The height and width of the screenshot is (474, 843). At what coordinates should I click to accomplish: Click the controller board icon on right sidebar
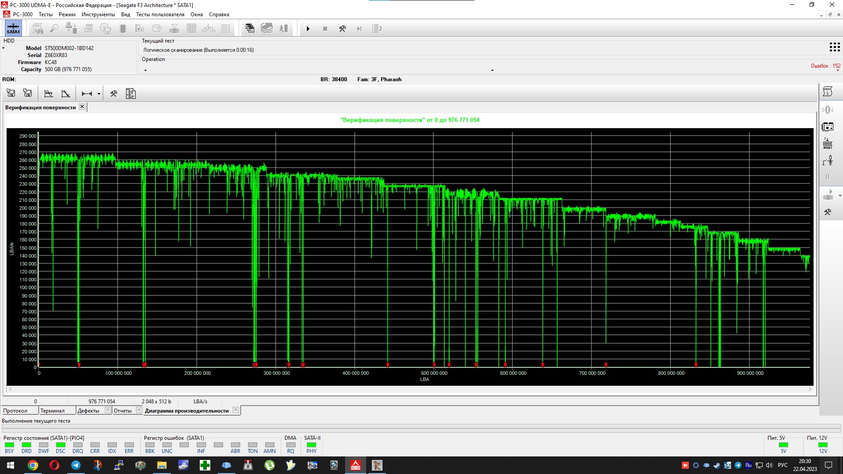point(828,127)
